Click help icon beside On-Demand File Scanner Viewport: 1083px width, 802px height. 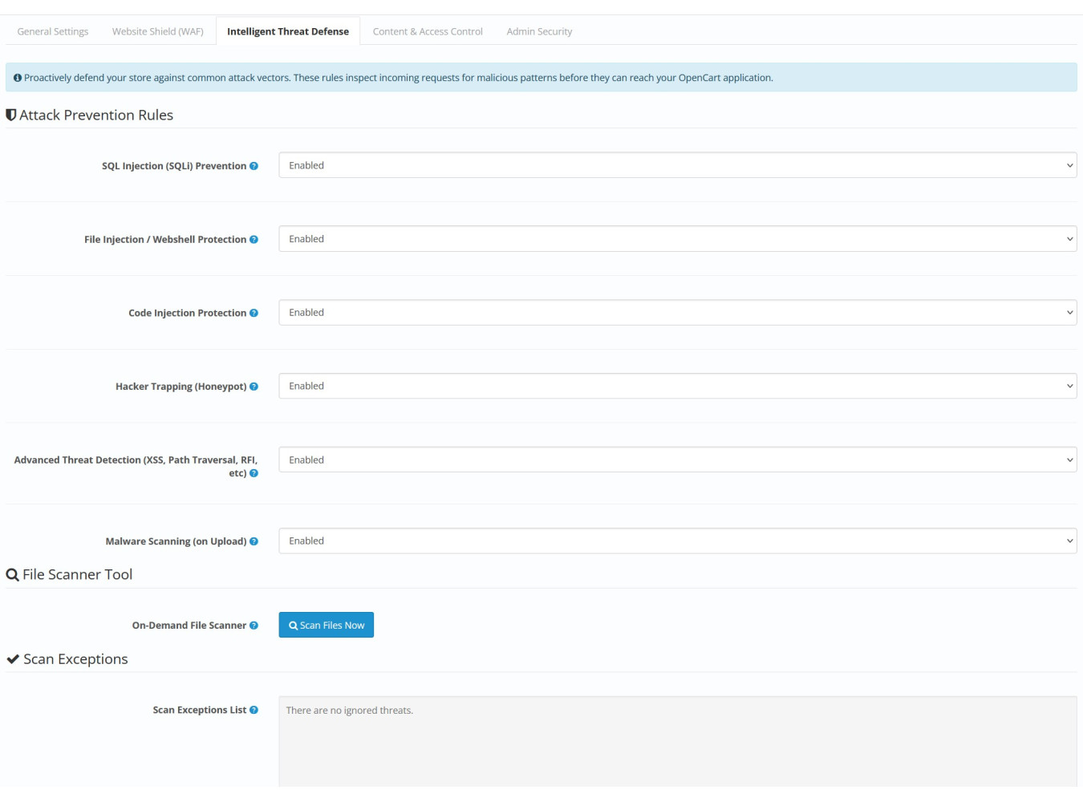coord(254,626)
